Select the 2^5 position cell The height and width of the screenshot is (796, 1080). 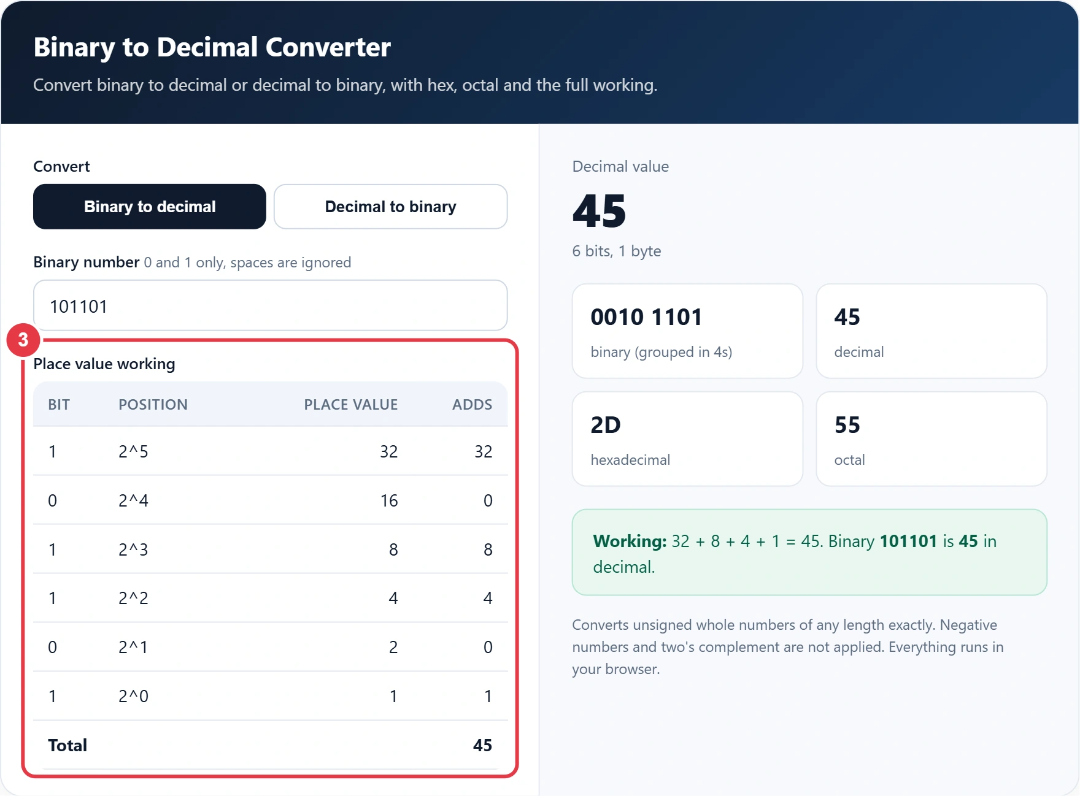pyautogui.click(x=133, y=451)
